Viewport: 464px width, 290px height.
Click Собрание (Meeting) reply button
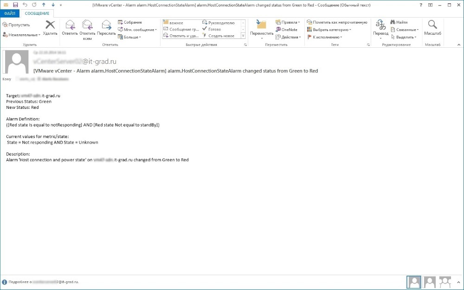(x=130, y=22)
